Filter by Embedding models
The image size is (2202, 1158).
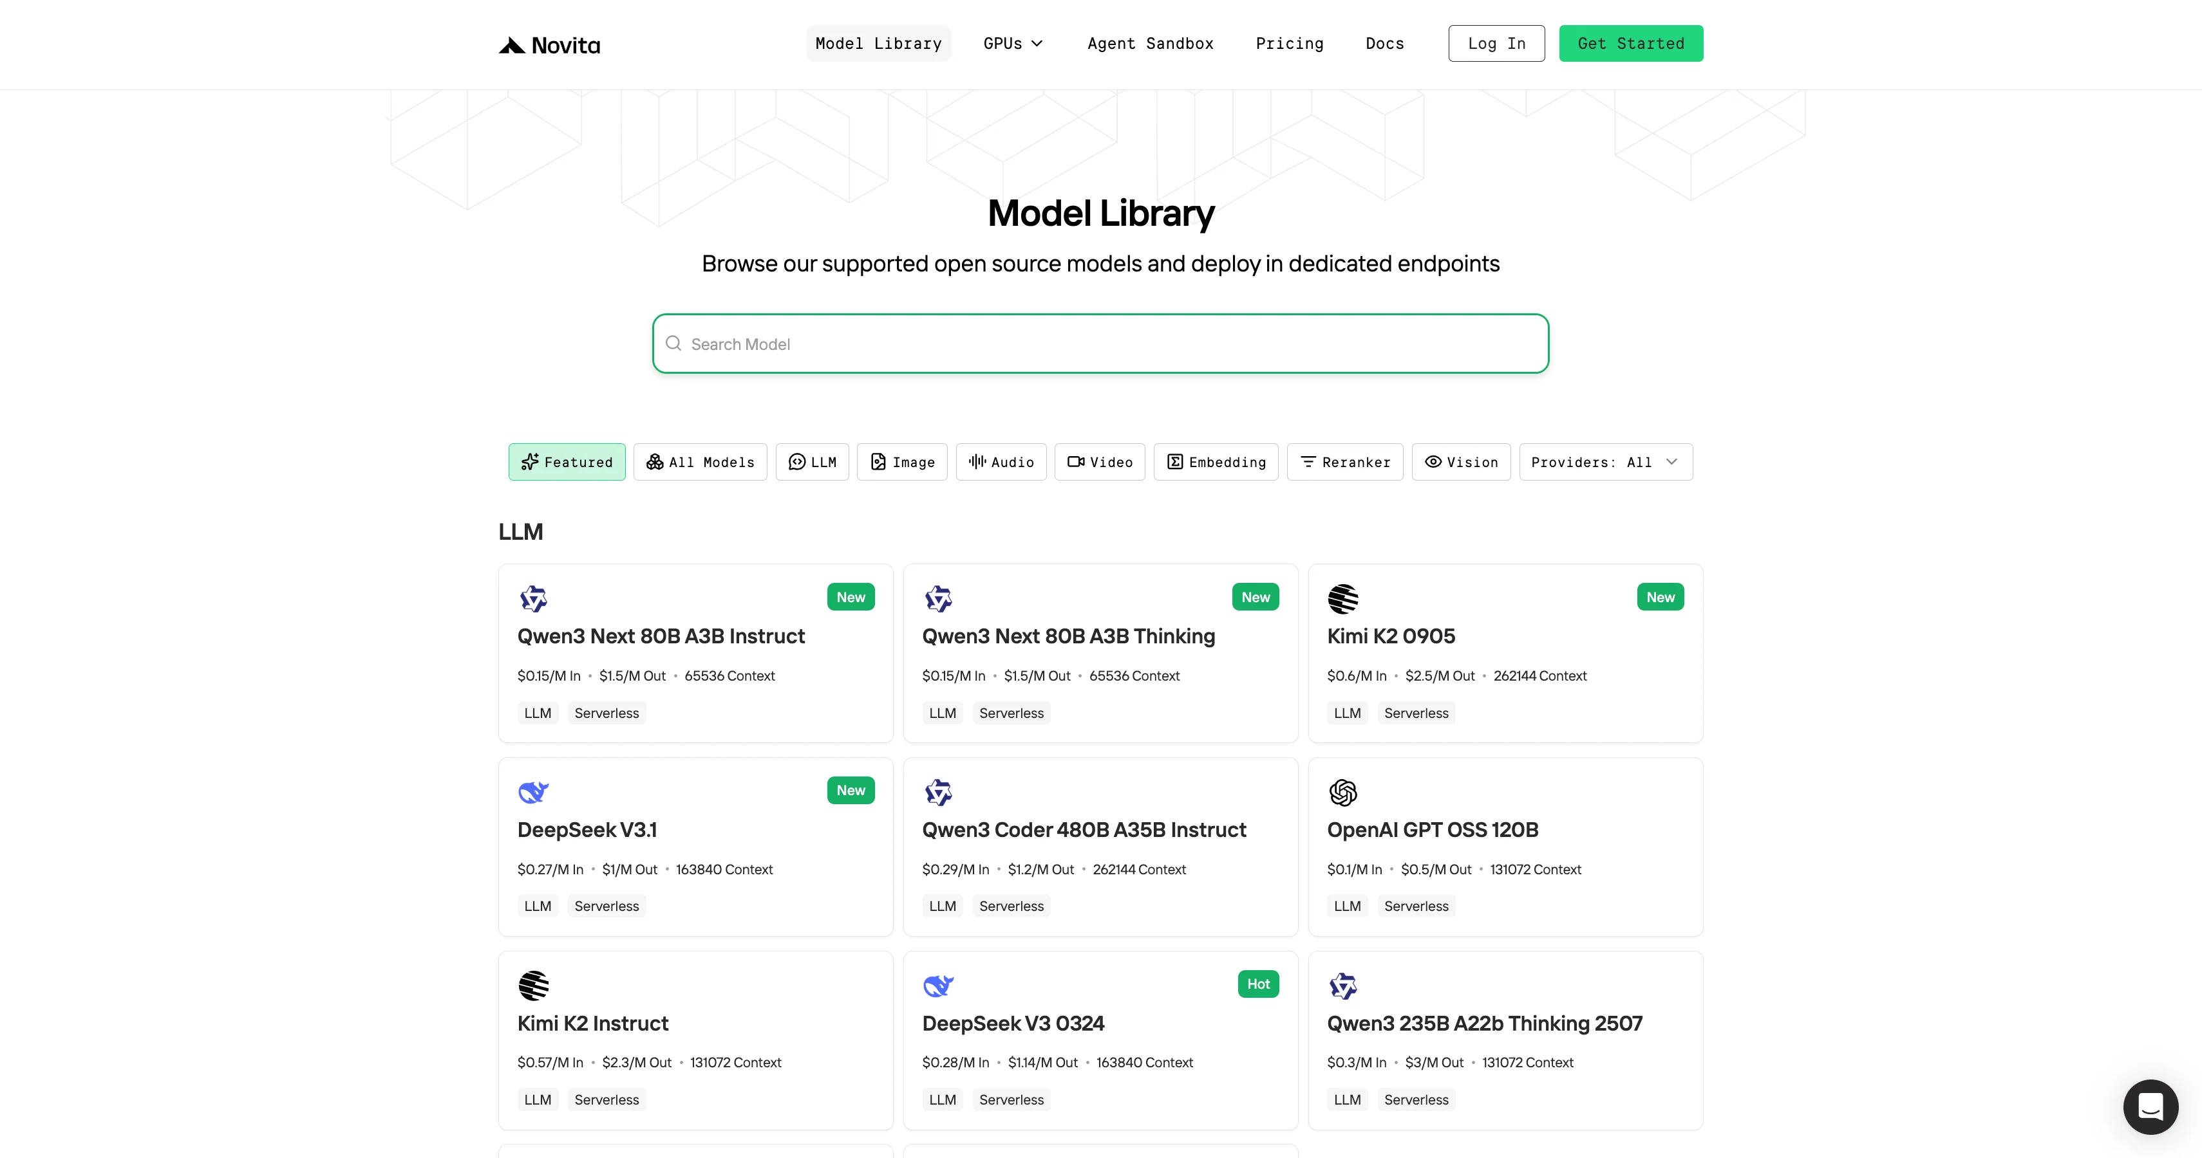point(1216,462)
